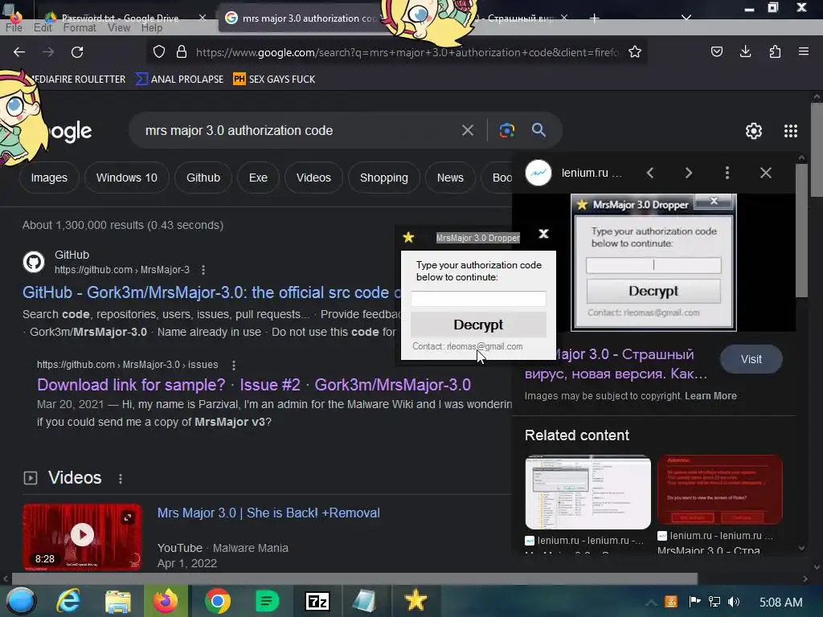Click the volume speaker tray icon
This screenshot has width=823, height=617.
[734, 602]
